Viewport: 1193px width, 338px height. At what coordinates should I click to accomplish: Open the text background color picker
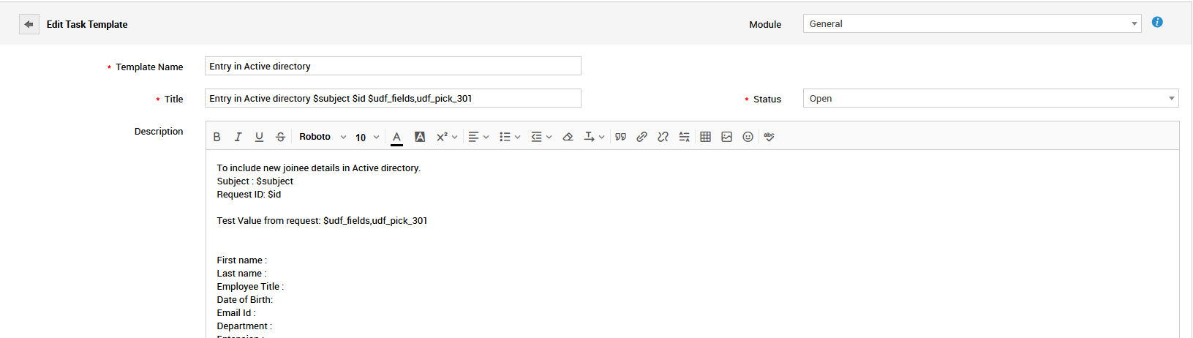pyautogui.click(x=420, y=137)
